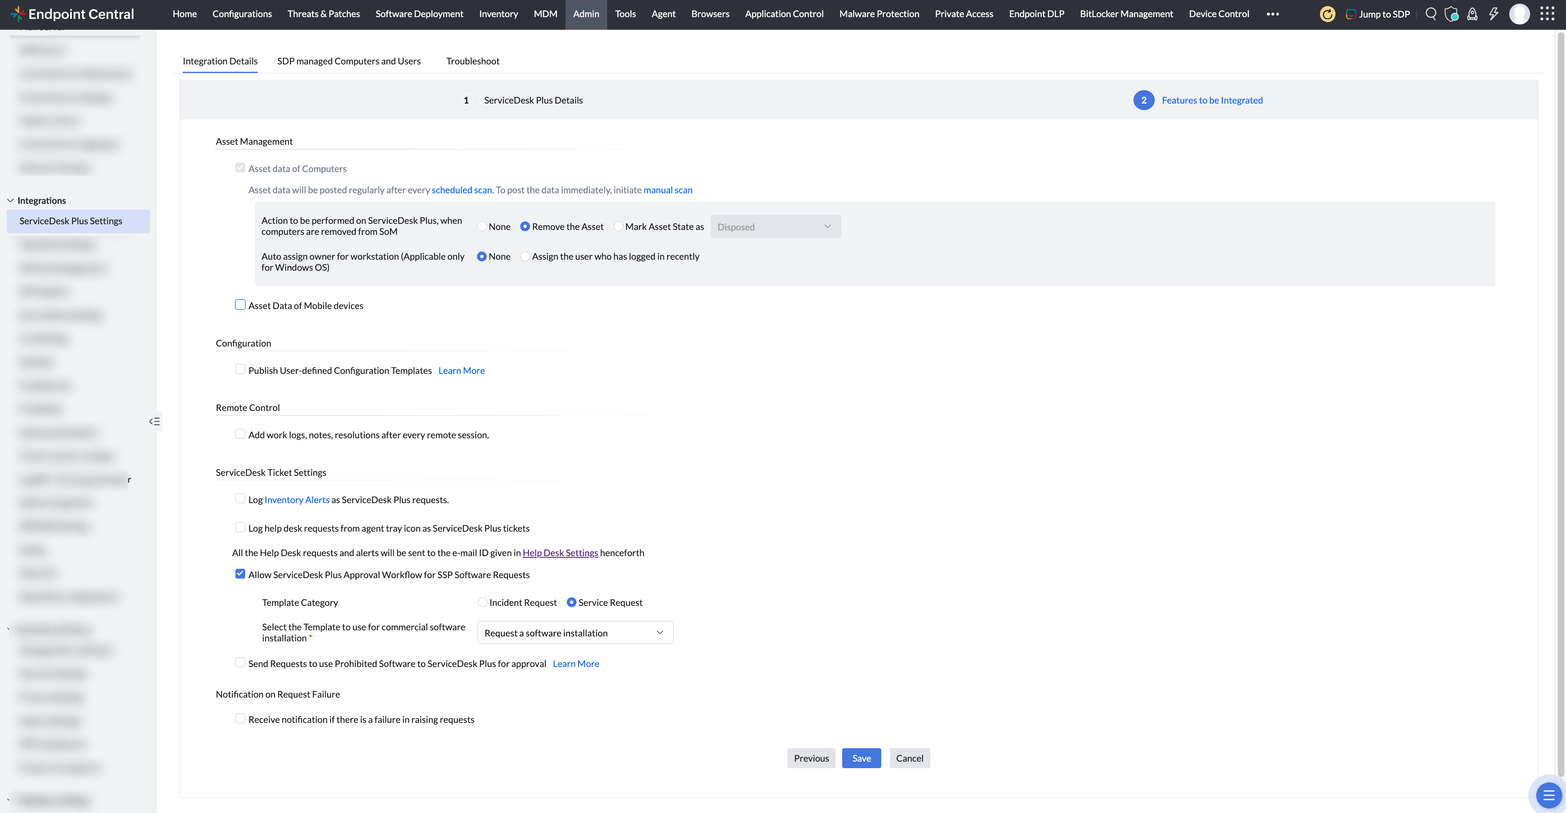
Task: Open the Integration Details tab
Action: [x=220, y=61]
